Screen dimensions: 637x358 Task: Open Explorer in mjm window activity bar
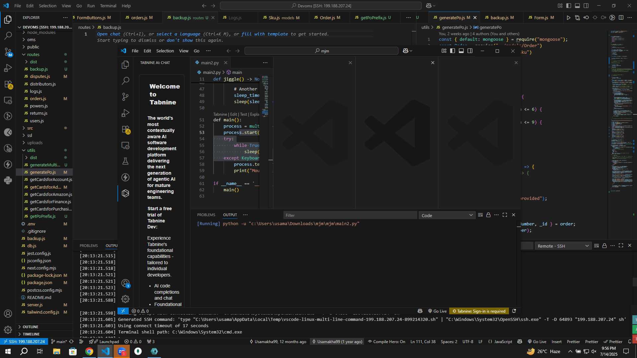(x=125, y=65)
